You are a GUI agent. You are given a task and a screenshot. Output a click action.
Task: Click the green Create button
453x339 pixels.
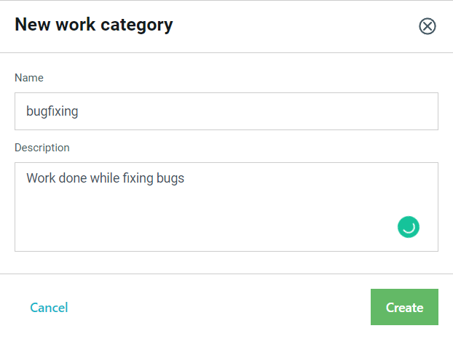[x=404, y=307]
